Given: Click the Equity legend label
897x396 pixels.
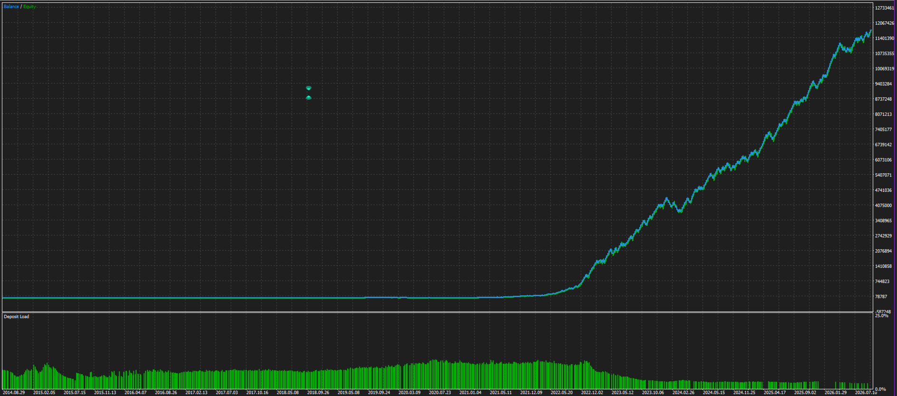Looking at the screenshot, I should point(29,7).
